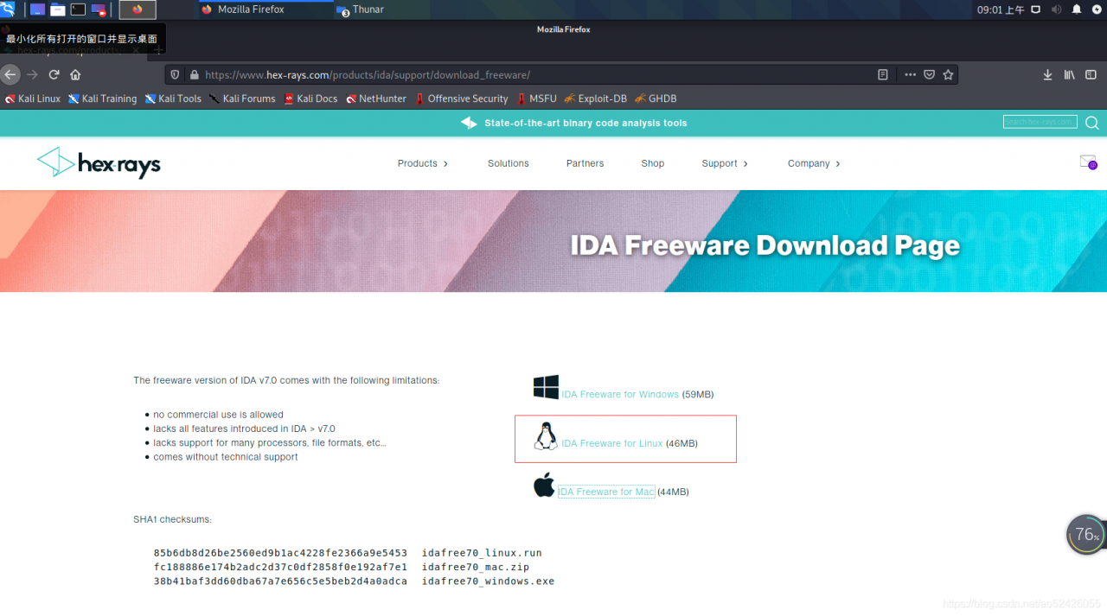Open the display tray icon
Image resolution: width=1107 pixels, height=616 pixels.
(x=1036, y=10)
